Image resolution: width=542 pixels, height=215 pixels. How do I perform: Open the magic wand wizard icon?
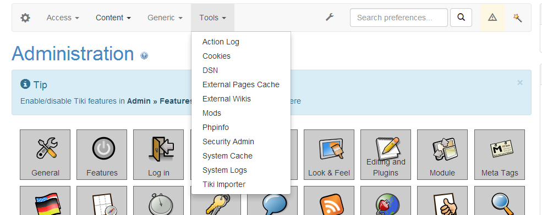pyautogui.click(x=517, y=18)
